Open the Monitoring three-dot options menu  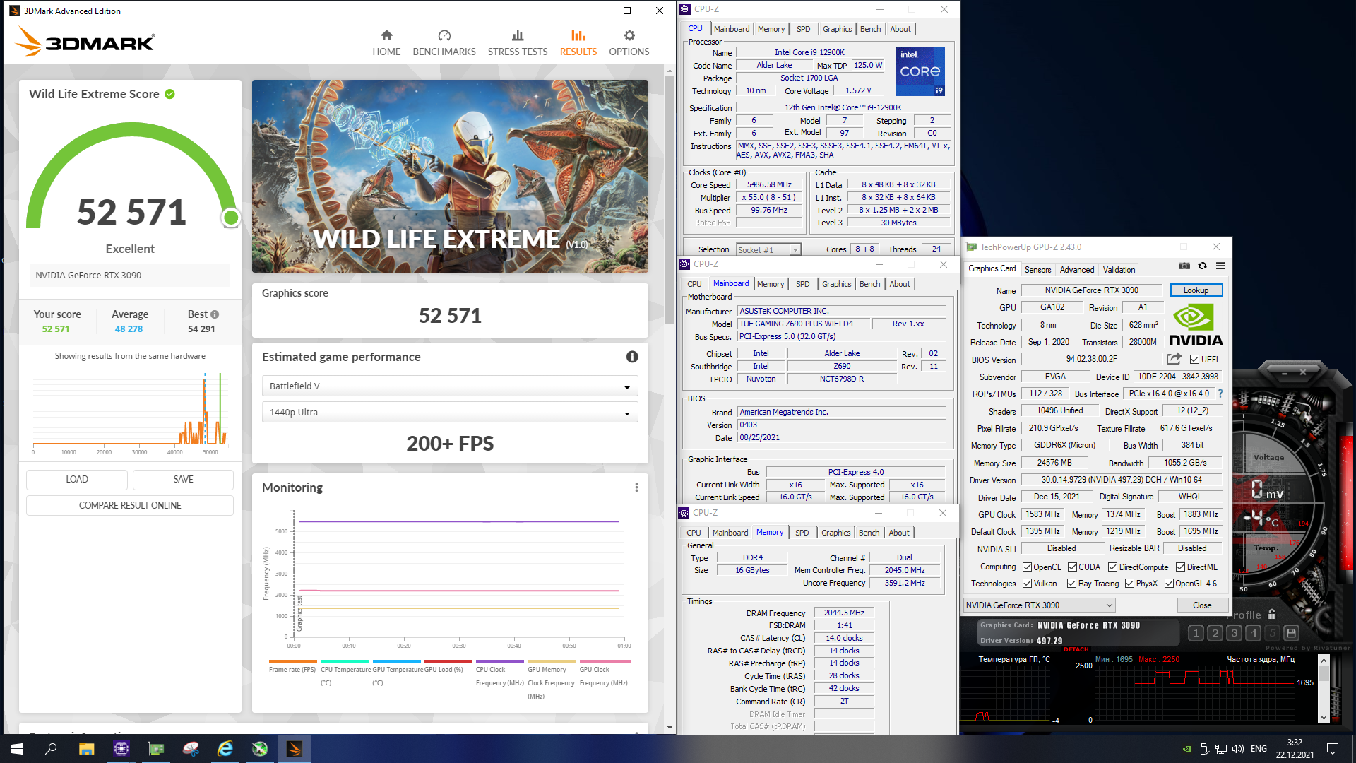(636, 487)
